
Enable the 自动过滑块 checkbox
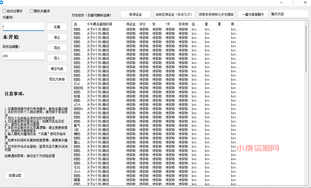(4, 10)
